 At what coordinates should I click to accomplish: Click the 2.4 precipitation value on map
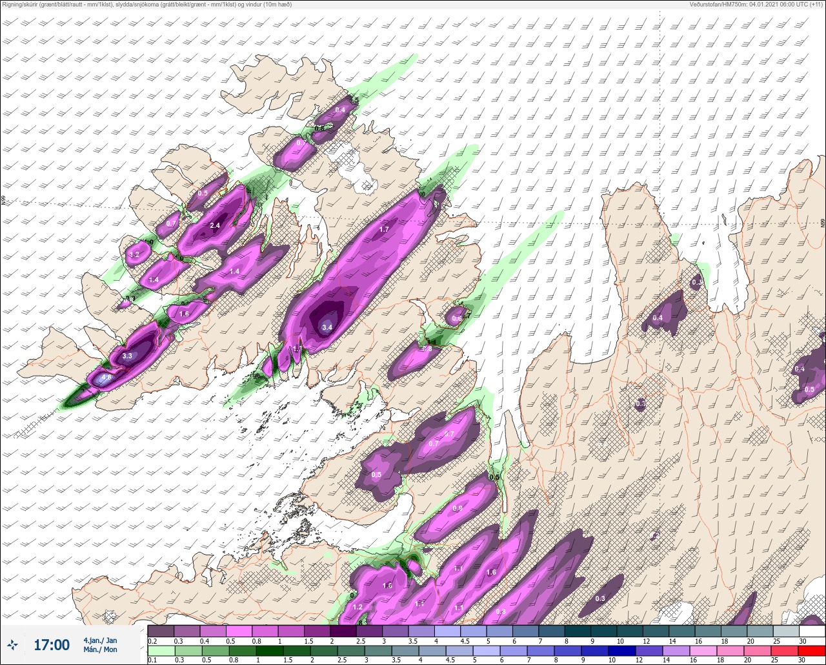216,225
